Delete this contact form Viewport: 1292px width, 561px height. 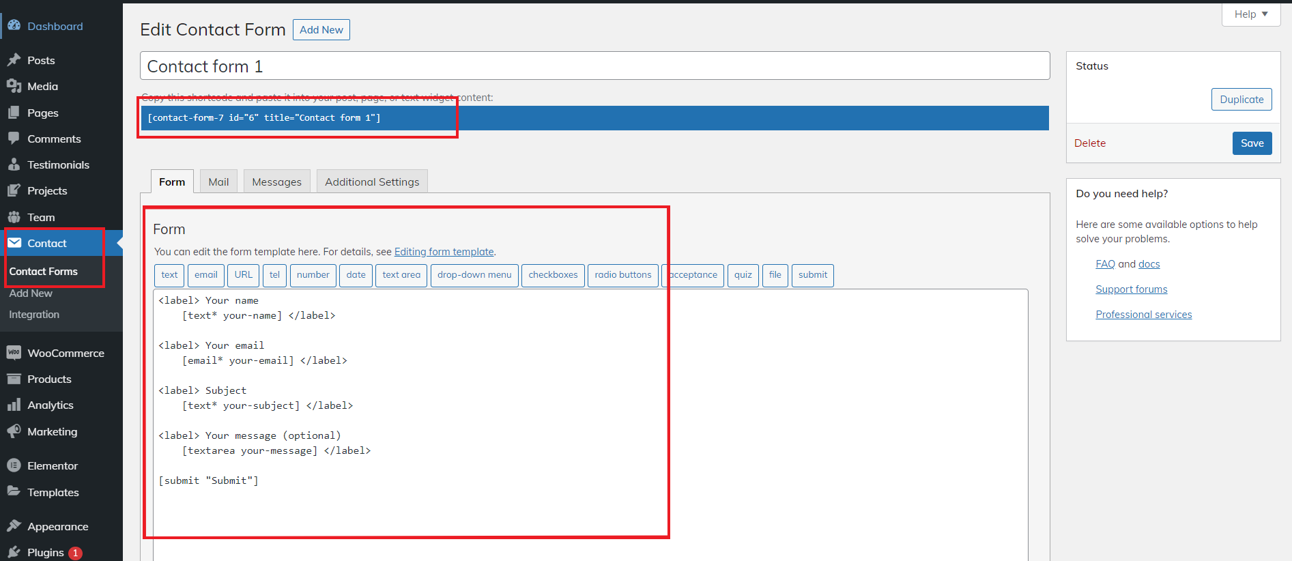pos(1090,143)
